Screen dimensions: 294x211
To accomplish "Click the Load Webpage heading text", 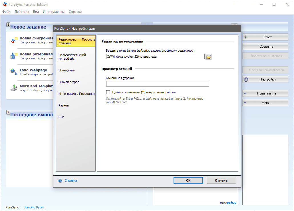I will pos(33,70).
